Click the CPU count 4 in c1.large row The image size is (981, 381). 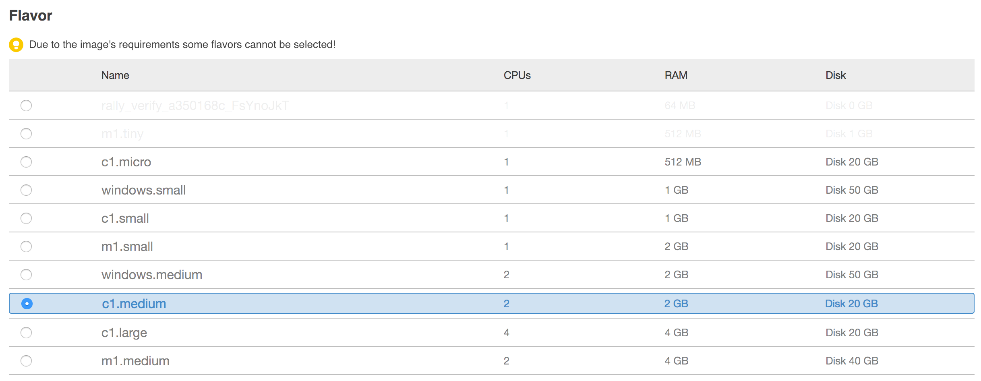coord(506,333)
